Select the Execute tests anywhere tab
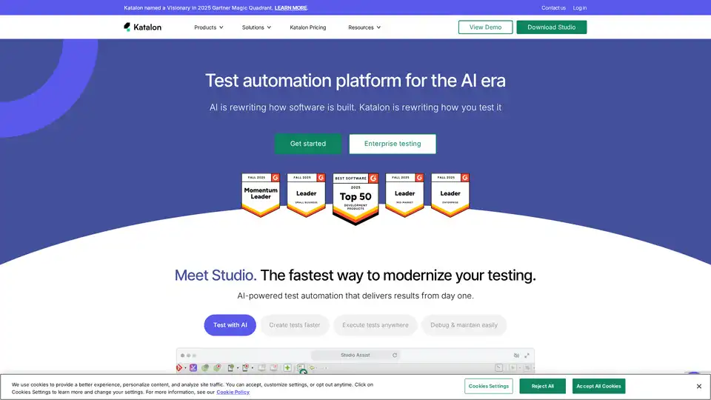This screenshot has height=400, width=711. (x=375, y=325)
